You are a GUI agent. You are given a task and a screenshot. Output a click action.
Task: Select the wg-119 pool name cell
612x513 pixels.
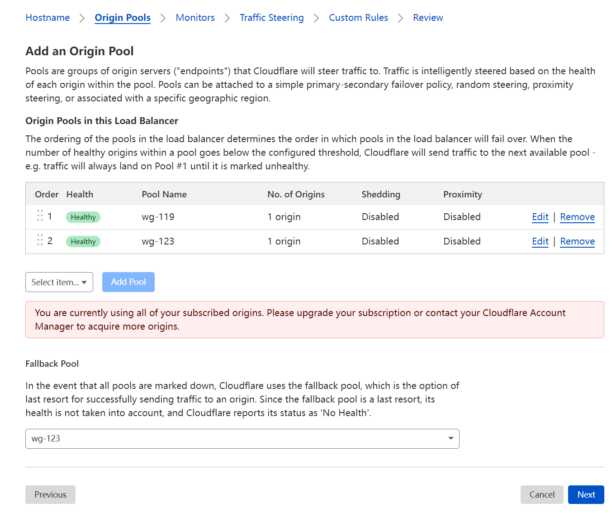click(x=158, y=217)
